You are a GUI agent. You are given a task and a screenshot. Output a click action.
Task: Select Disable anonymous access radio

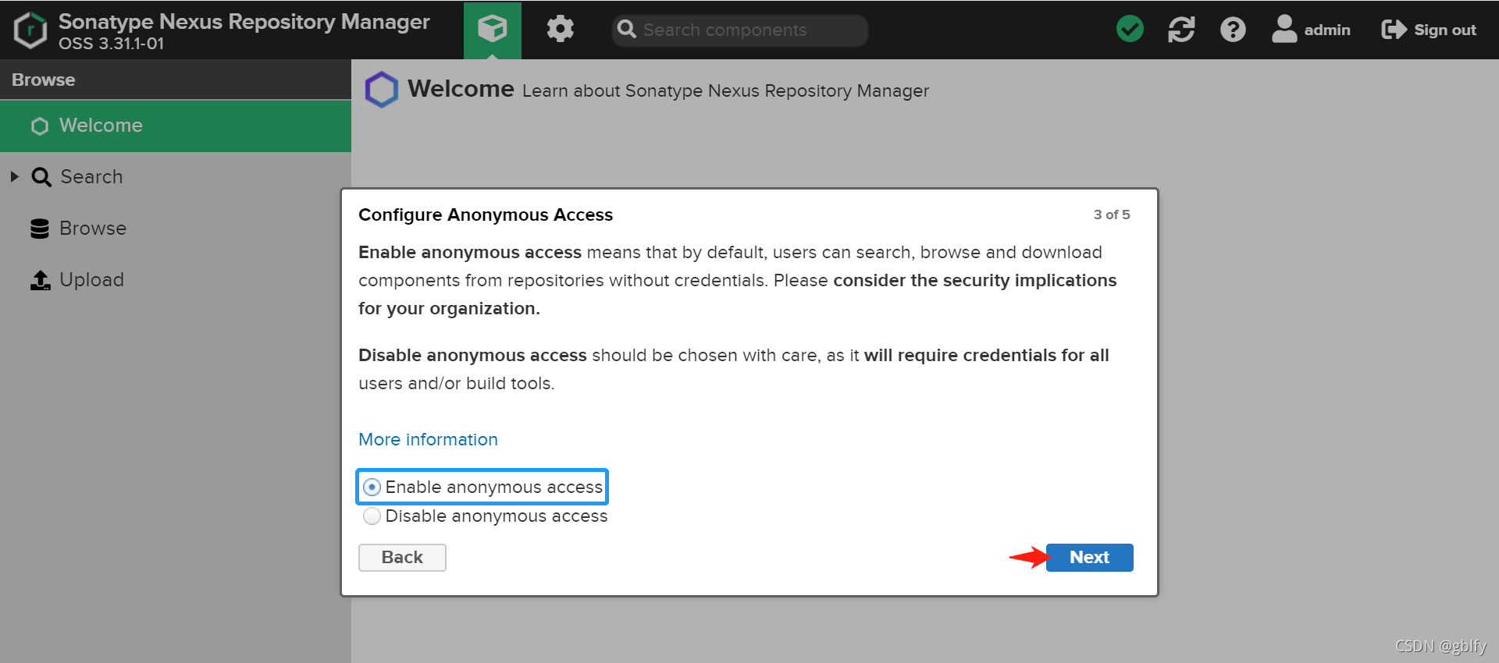pyautogui.click(x=372, y=516)
